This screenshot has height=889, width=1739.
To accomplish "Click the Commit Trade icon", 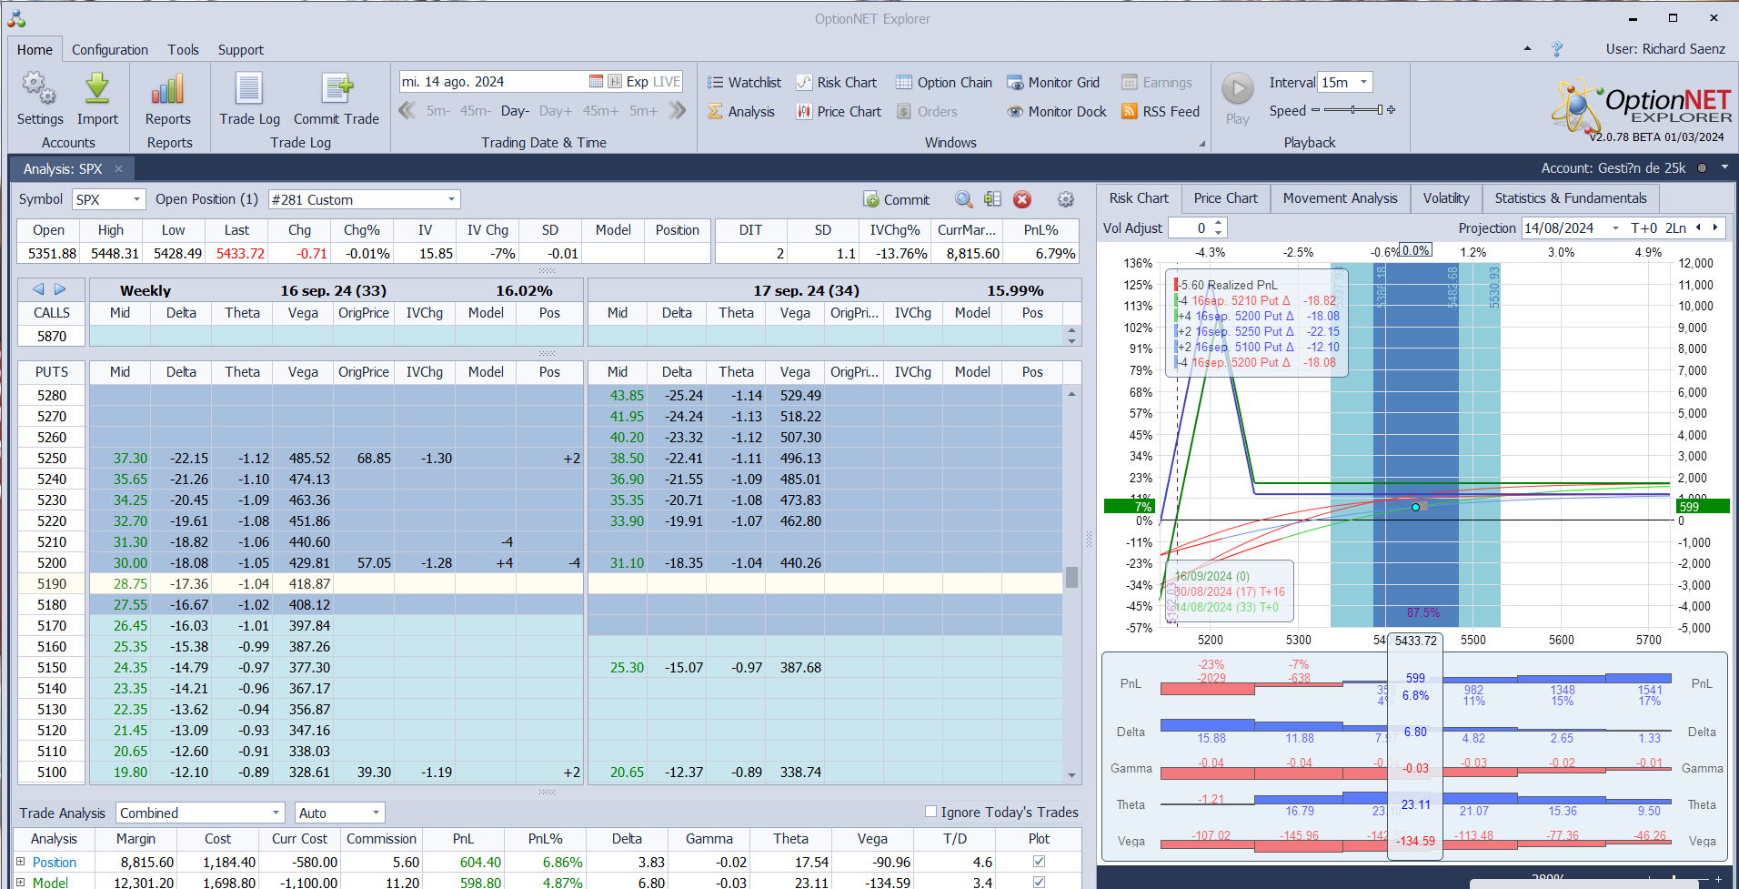I will [336, 90].
